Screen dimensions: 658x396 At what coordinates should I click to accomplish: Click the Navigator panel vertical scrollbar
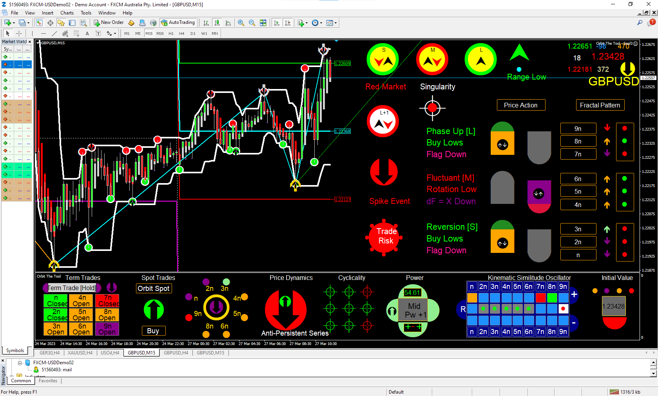[x=653, y=368]
